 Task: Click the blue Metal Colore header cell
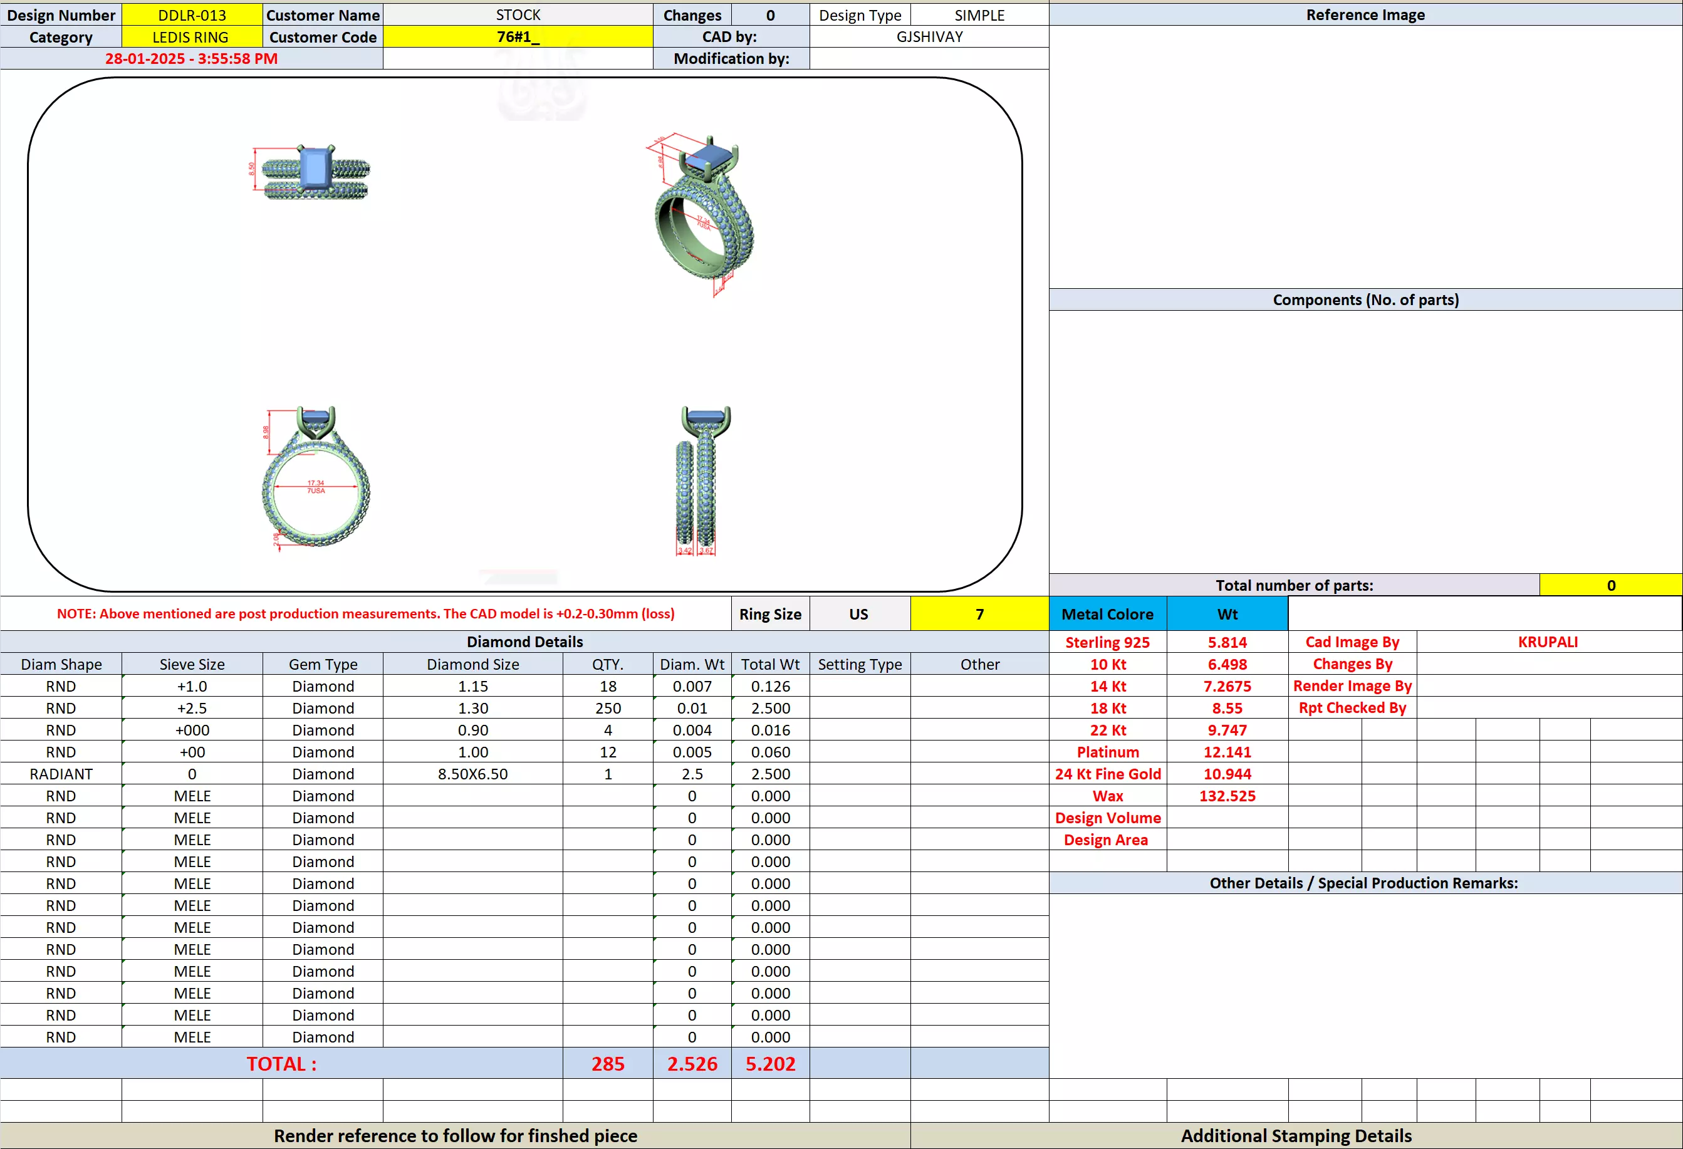tap(1107, 614)
